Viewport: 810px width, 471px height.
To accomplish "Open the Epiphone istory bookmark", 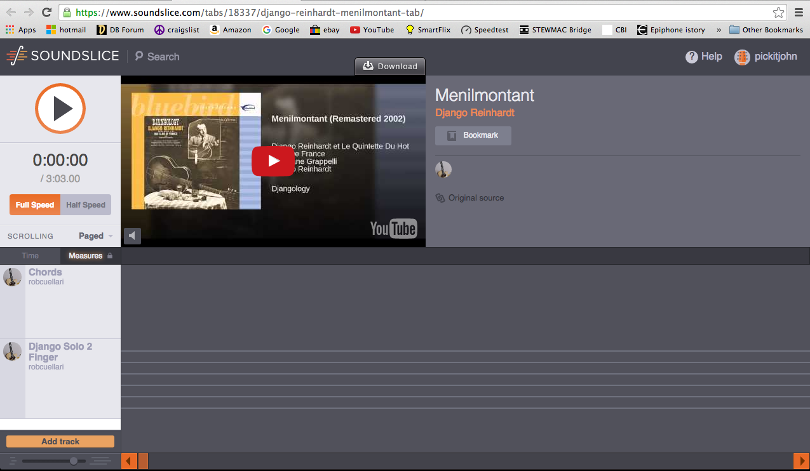I will click(x=671, y=30).
